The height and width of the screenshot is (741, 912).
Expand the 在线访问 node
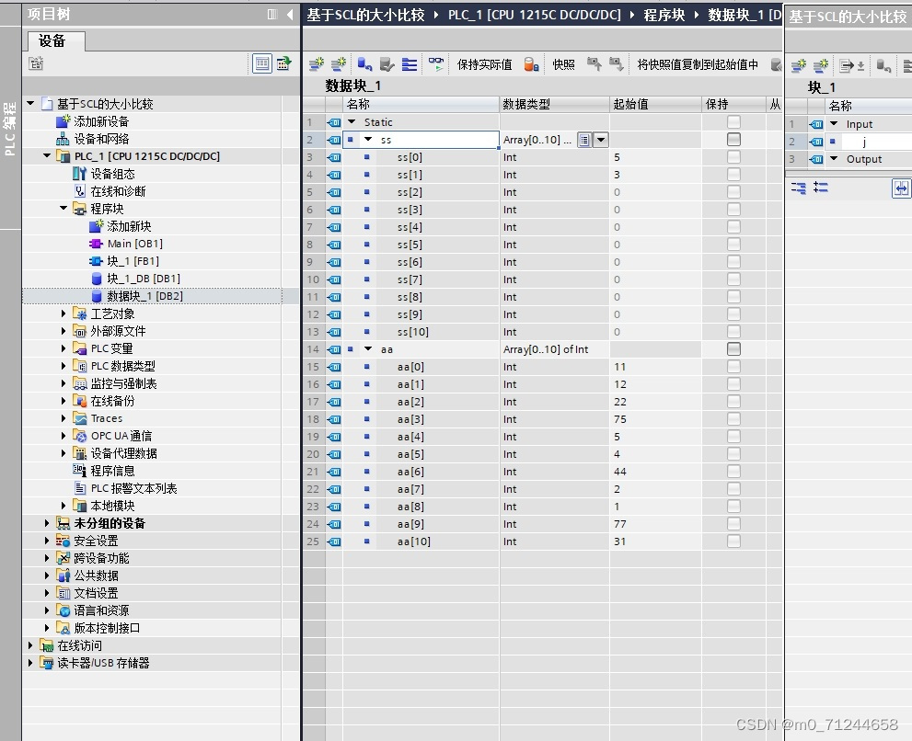pyautogui.click(x=30, y=645)
